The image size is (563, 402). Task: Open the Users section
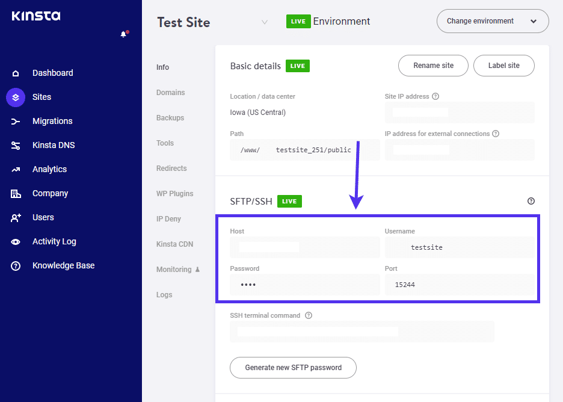[43, 217]
